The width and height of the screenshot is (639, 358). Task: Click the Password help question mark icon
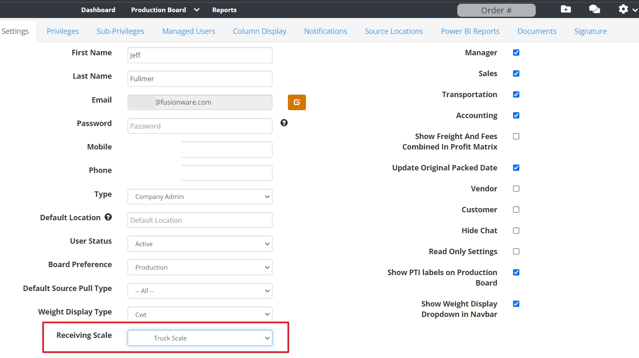pyautogui.click(x=284, y=123)
